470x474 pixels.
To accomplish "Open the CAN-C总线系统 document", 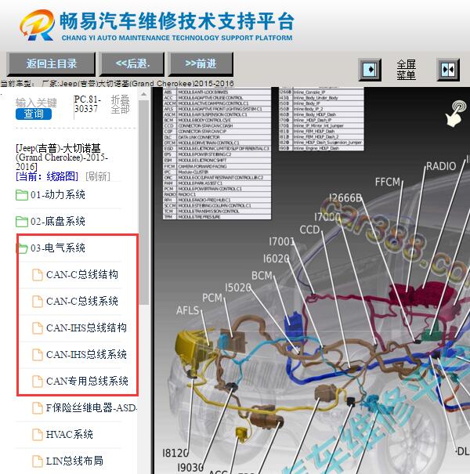I will tap(82, 301).
